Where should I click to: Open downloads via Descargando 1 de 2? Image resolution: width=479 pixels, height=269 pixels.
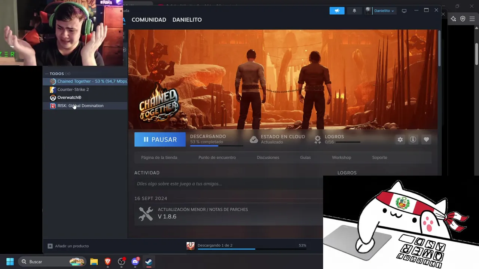(215, 245)
